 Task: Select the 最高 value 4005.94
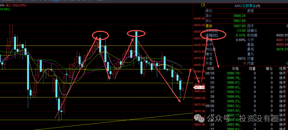(282, 45)
